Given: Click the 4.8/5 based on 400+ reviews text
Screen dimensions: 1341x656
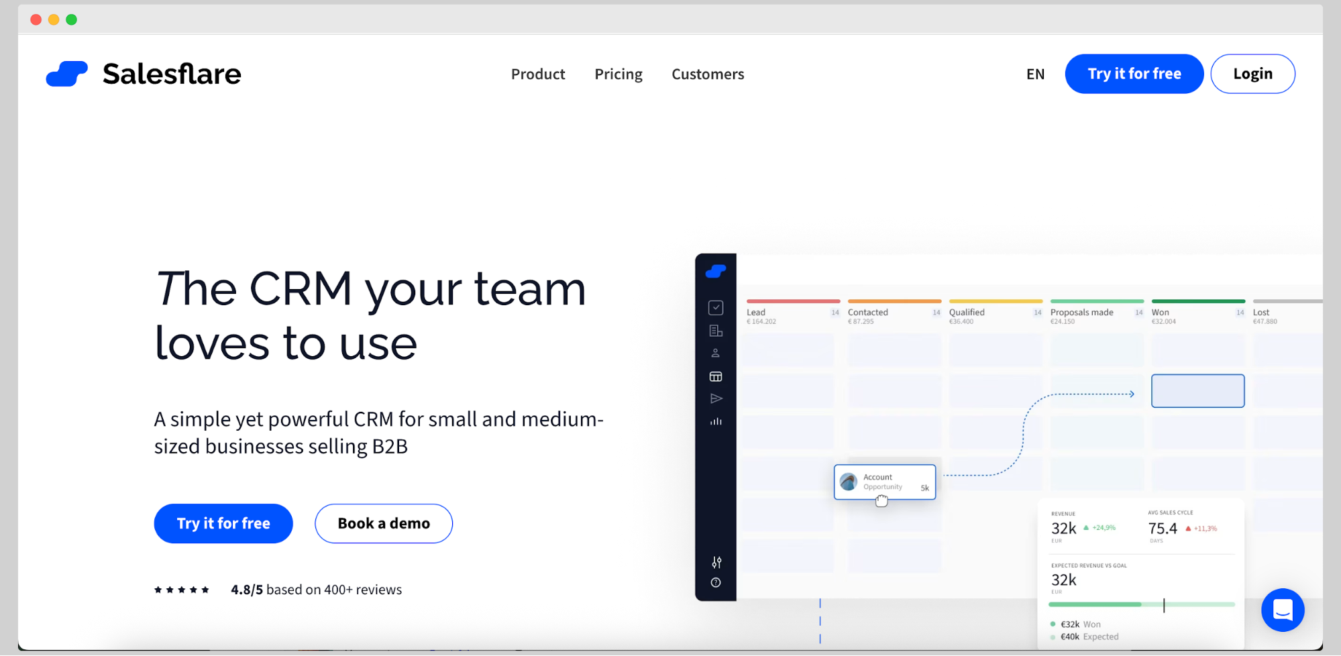Looking at the screenshot, I should click(x=316, y=590).
